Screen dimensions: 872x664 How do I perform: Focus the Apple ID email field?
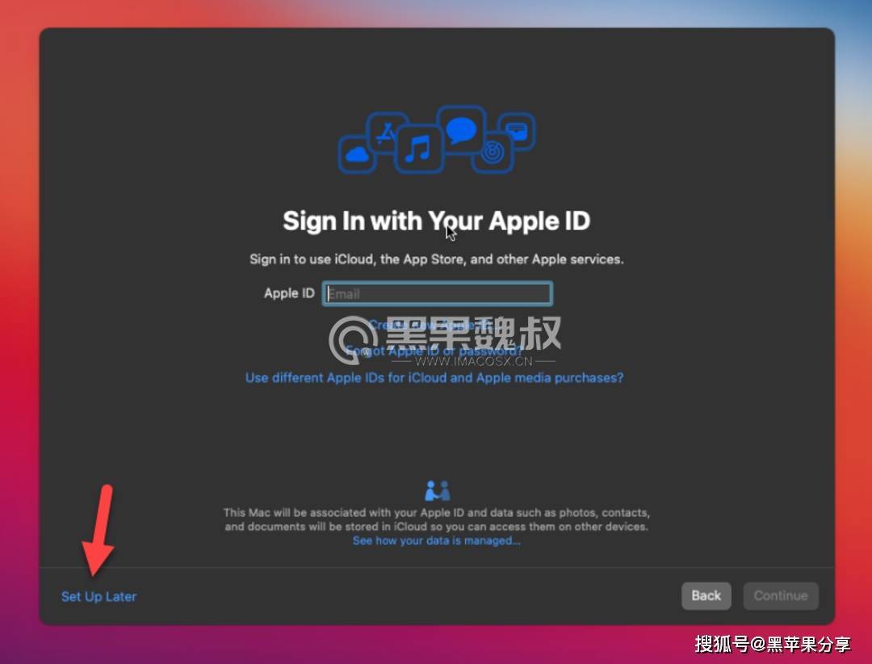(437, 293)
